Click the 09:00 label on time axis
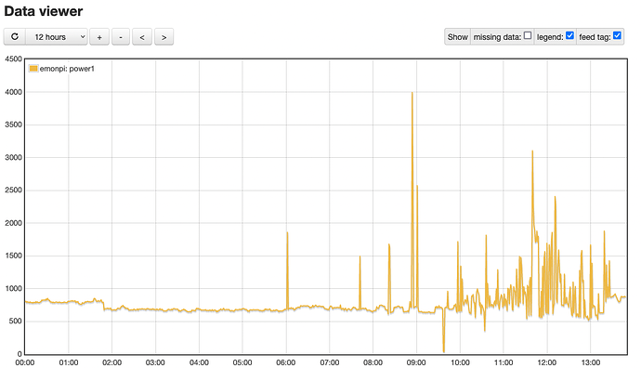Screen dimensions: 641x368 [416, 362]
